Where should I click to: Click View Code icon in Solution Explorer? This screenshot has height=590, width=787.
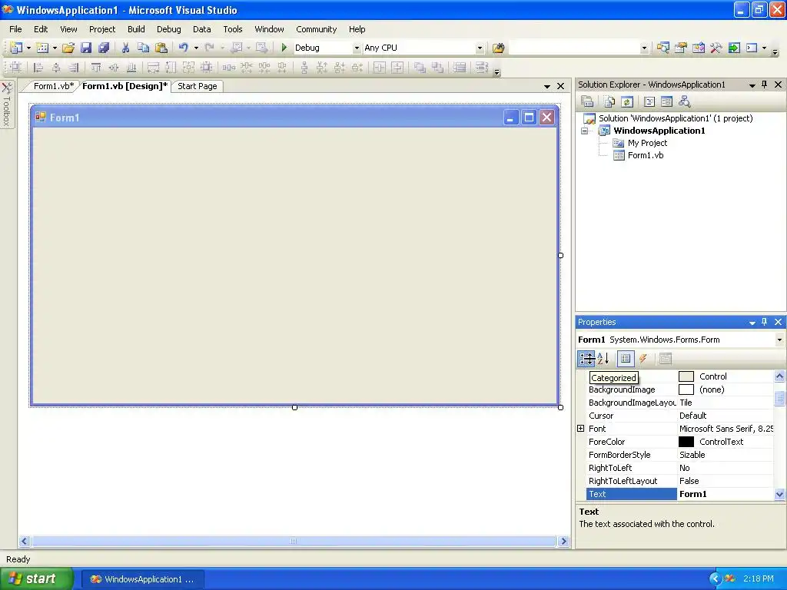click(x=649, y=102)
